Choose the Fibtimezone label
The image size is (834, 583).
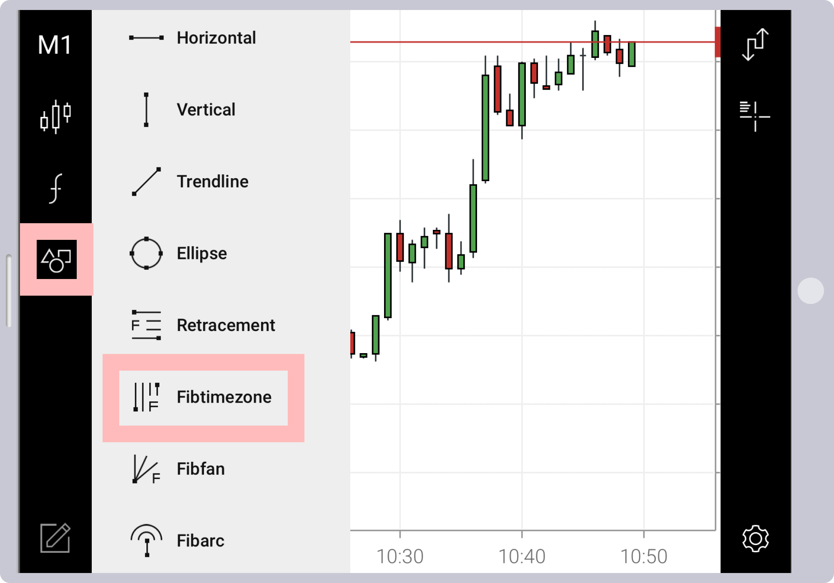(x=224, y=397)
